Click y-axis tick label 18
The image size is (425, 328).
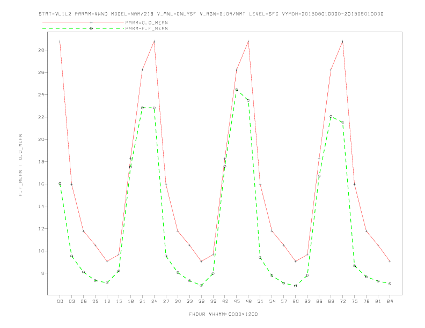pos(41,162)
